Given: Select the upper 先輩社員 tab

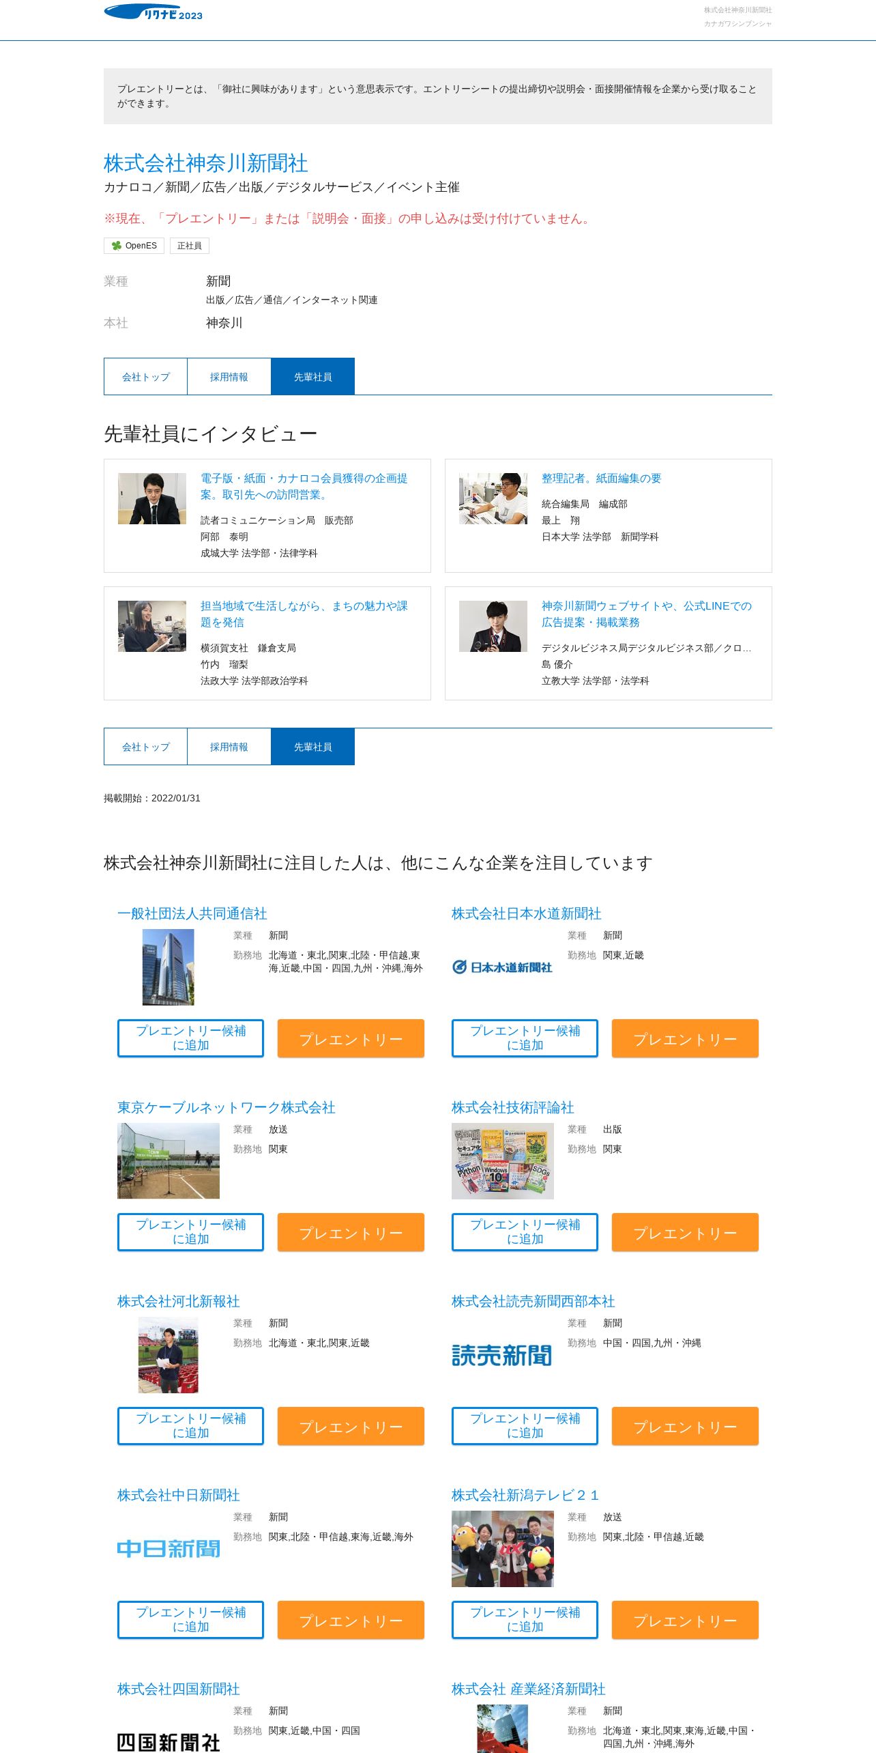Looking at the screenshot, I should (x=312, y=377).
